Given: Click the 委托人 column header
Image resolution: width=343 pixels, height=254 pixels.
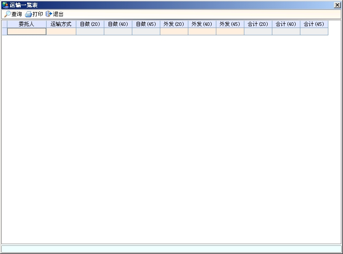Looking at the screenshot, I should click(x=27, y=24).
